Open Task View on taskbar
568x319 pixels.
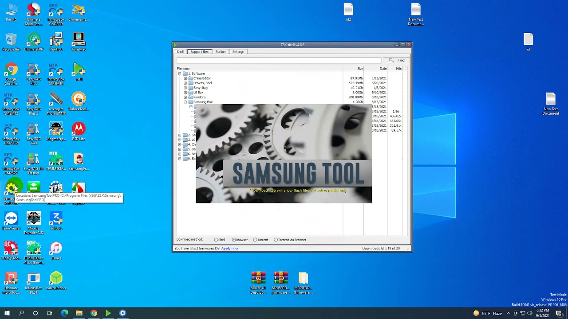[x=50, y=313]
